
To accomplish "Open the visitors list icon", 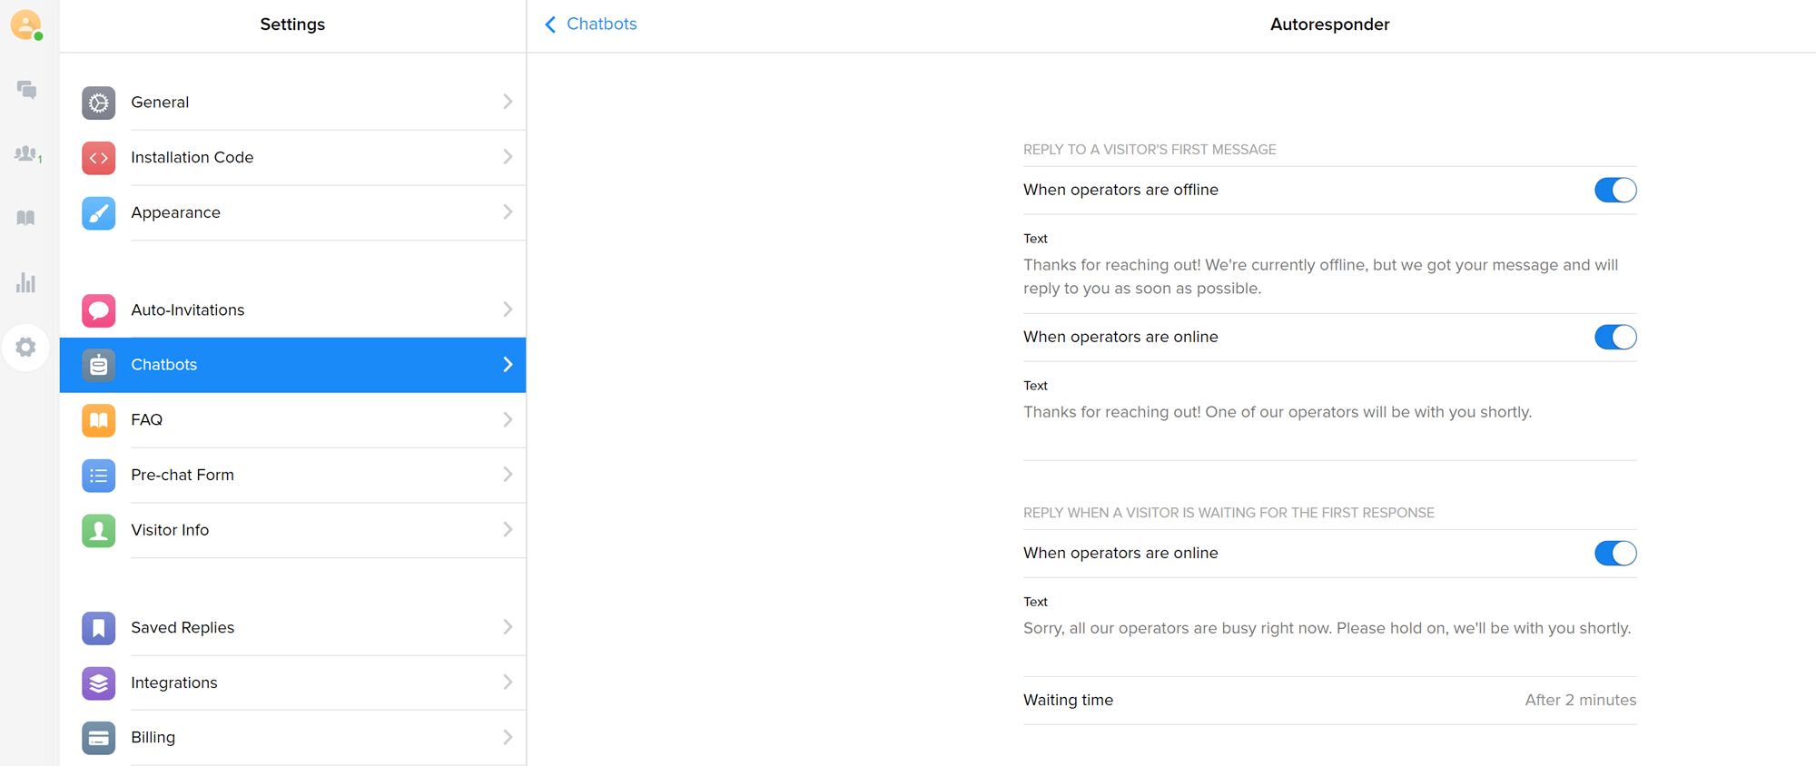I will tap(27, 154).
